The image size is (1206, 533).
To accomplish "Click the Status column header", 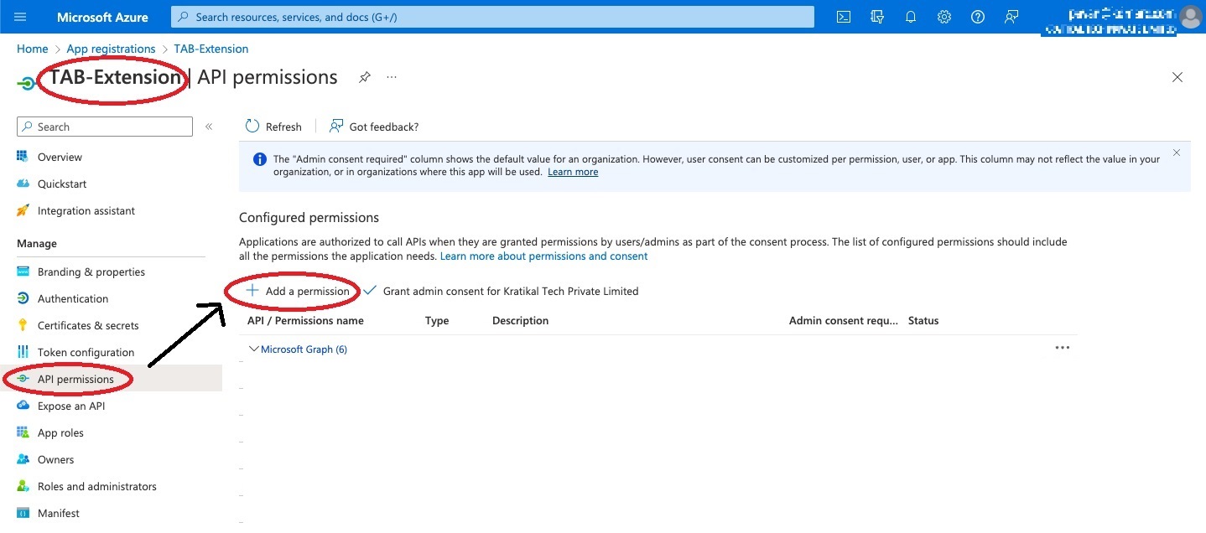I will (x=923, y=320).
